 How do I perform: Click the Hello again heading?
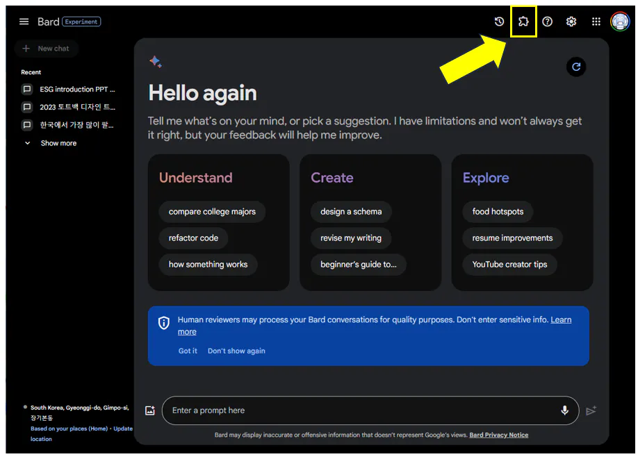pyautogui.click(x=203, y=93)
